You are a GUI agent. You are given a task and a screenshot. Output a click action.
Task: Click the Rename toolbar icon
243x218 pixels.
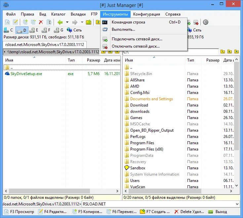49,22
